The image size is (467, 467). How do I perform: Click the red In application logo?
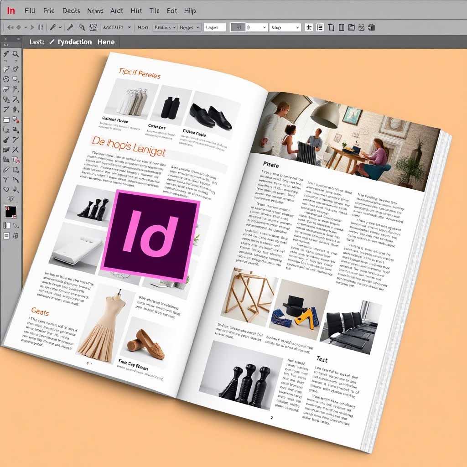pyautogui.click(x=11, y=11)
